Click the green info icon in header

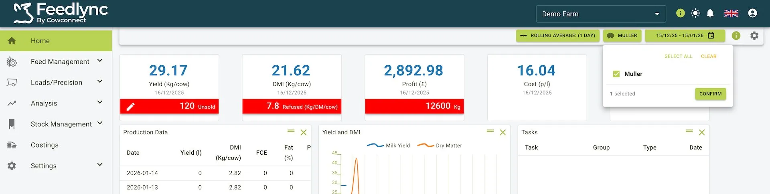[680, 13]
